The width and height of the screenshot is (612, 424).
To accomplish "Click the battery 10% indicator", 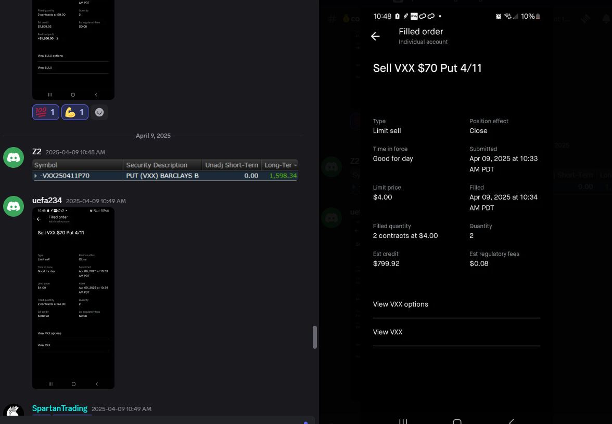I will coord(530,17).
